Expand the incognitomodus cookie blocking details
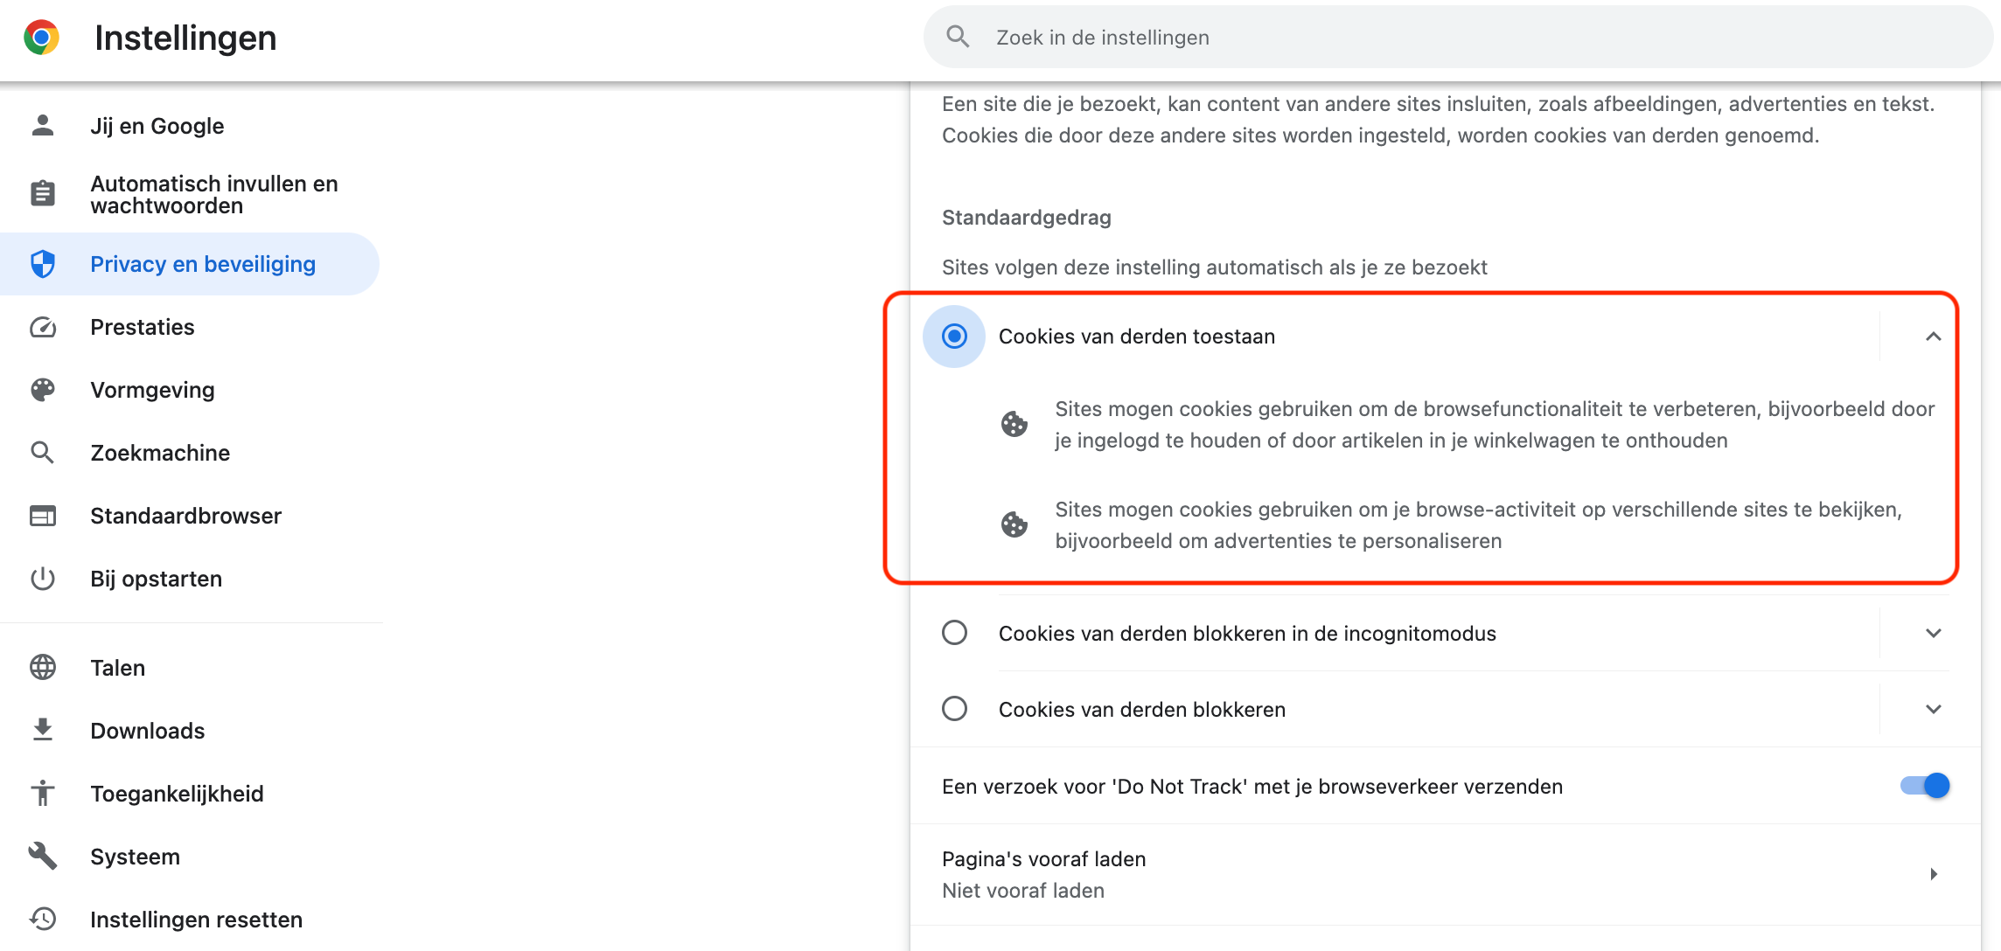The height and width of the screenshot is (951, 2001). 1933,633
